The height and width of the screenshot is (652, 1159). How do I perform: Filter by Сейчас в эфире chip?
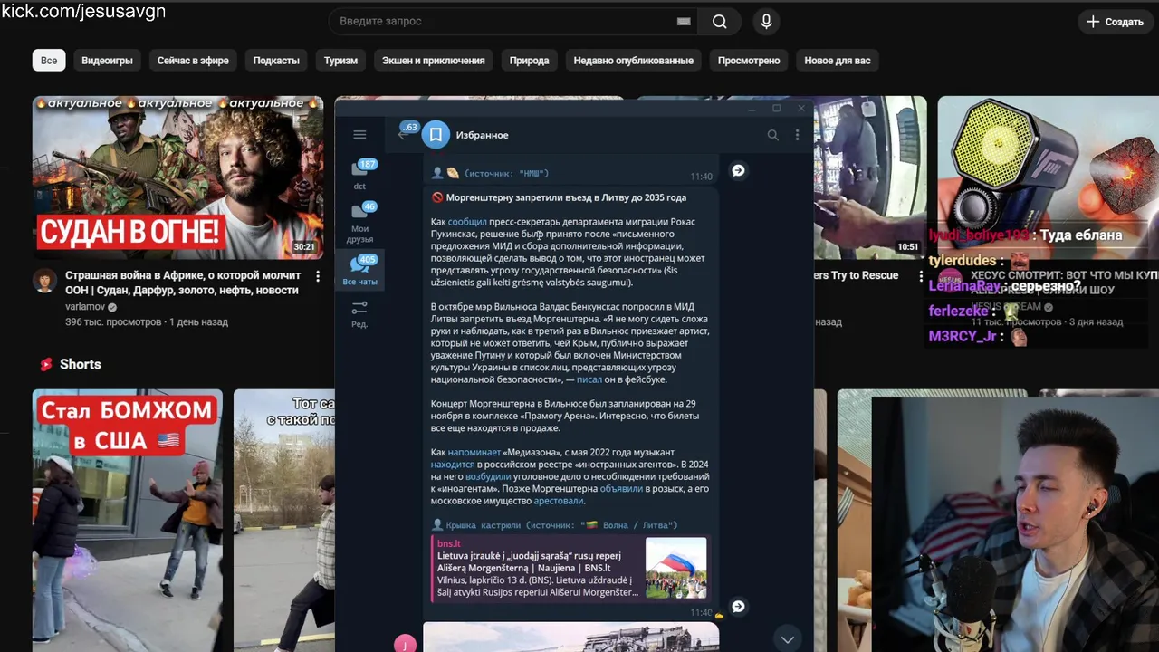[x=193, y=61]
